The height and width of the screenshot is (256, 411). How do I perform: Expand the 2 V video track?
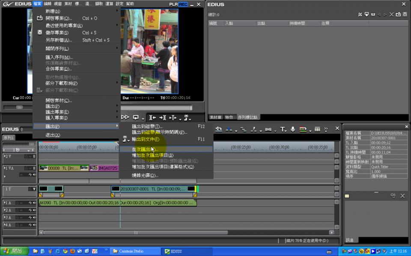[5, 157]
